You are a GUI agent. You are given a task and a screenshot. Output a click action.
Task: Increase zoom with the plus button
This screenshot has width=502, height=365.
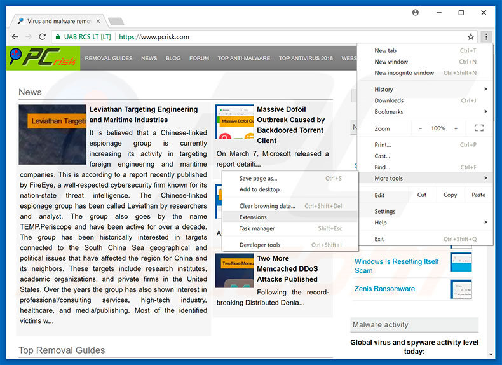click(456, 128)
